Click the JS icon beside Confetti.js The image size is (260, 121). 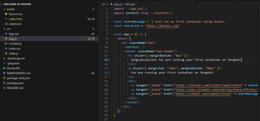click(6, 44)
